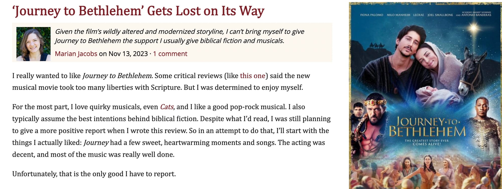
Task: Click the poster tagline "The Greatest Story Ever"
Action: [x=426, y=141]
